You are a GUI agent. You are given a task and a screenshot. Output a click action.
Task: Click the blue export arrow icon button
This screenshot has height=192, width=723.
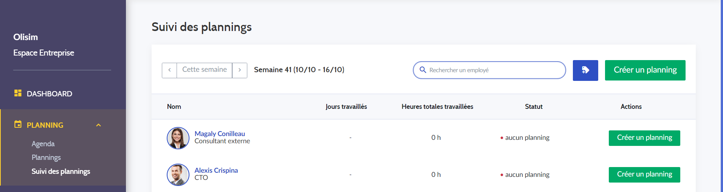(585, 70)
